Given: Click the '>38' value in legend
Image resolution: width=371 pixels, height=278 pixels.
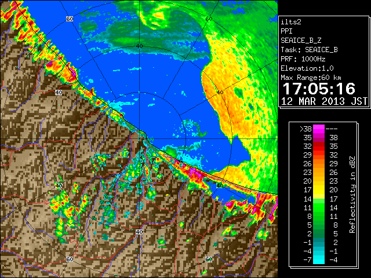Looking at the screenshot, I should (305, 129).
